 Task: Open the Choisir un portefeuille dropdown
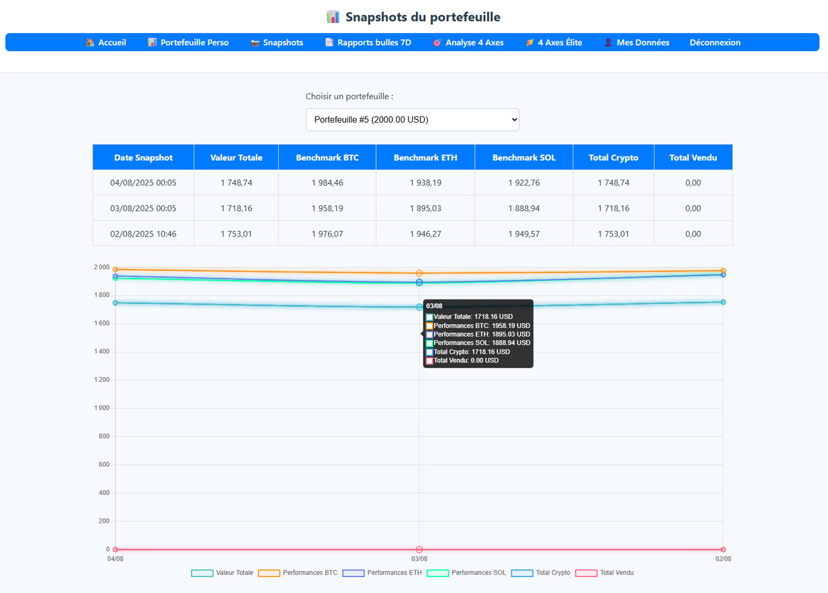pyautogui.click(x=412, y=119)
